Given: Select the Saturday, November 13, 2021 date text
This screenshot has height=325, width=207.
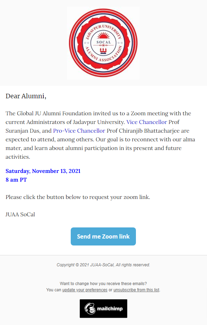Looking at the screenshot, I should click(43, 171).
